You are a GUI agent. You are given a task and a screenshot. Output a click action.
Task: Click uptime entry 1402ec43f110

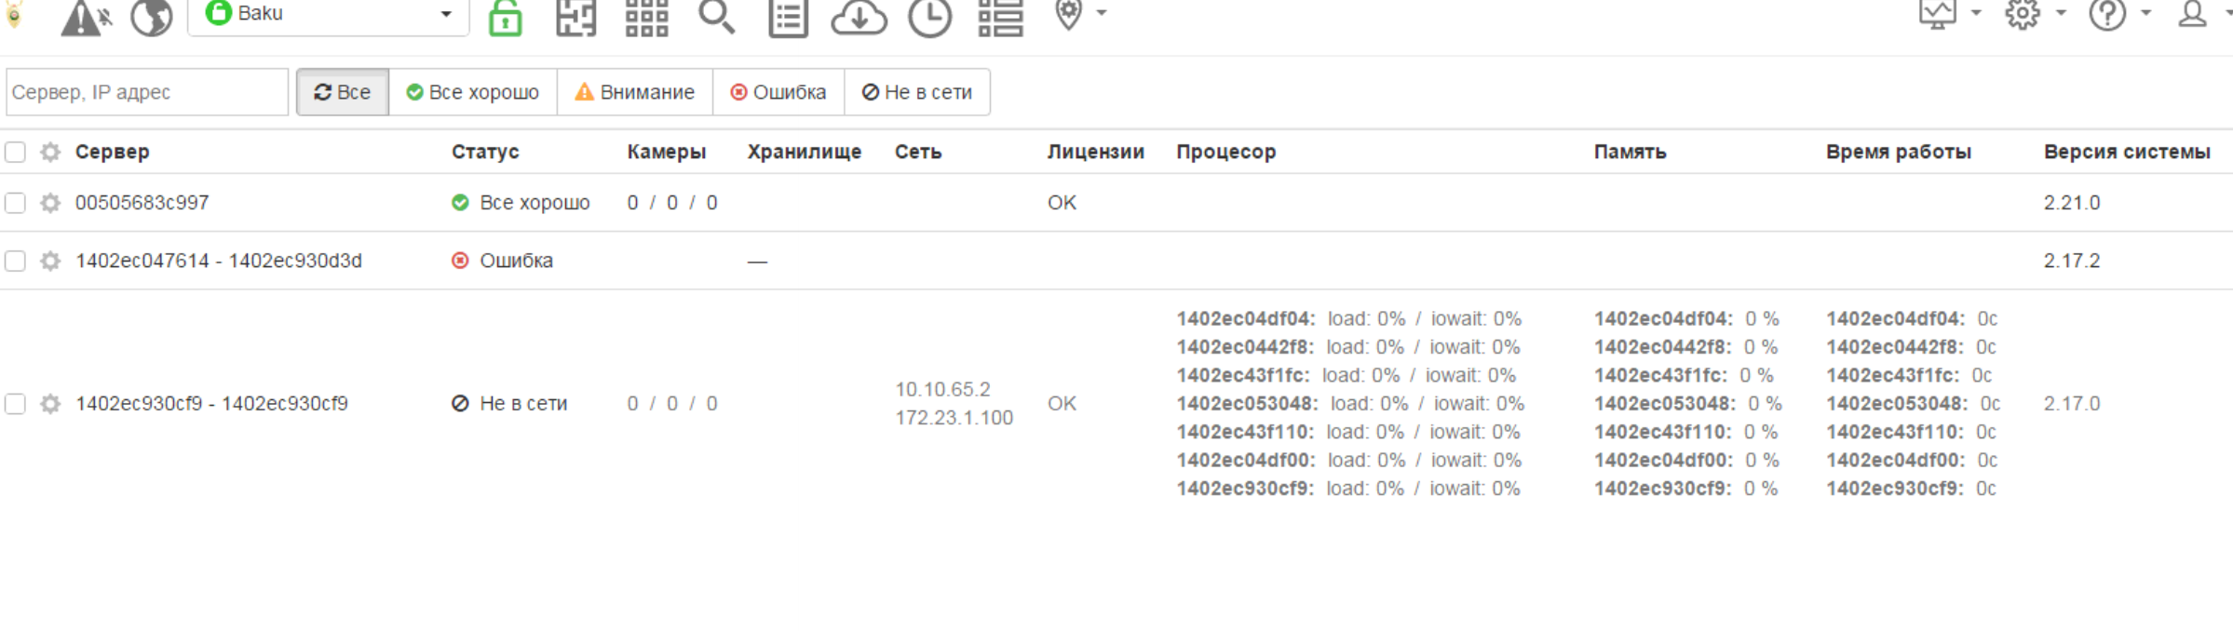(x=1912, y=433)
